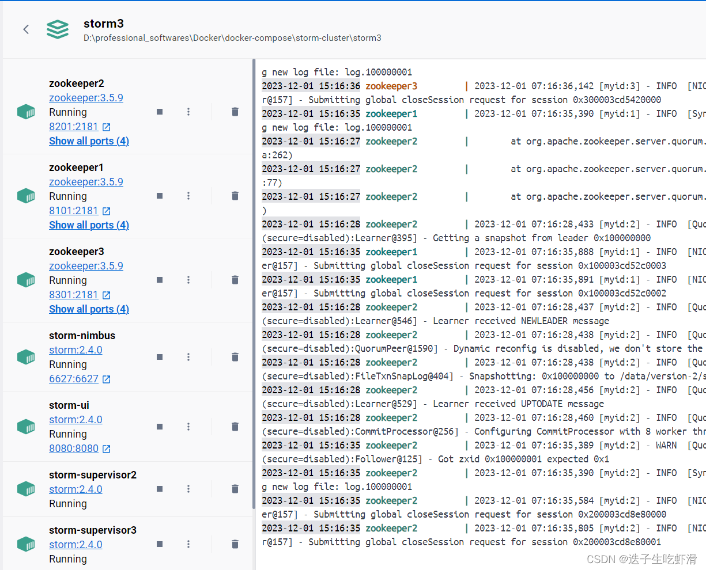Click the trash icon to delete zookeeper1
The height and width of the screenshot is (570, 706).
point(235,196)
